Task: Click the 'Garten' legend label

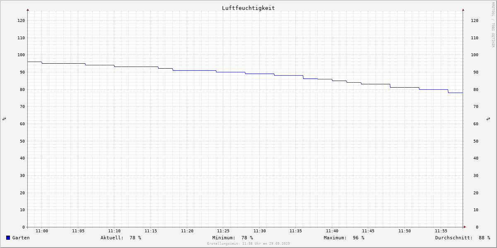Action: [21, 238]
